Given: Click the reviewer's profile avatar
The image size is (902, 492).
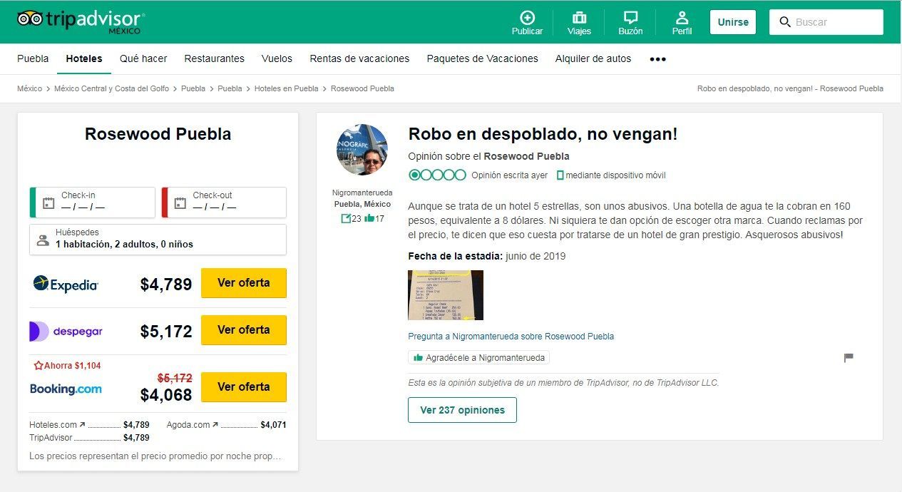Looking at the screenshot, I should pos(362,150).
